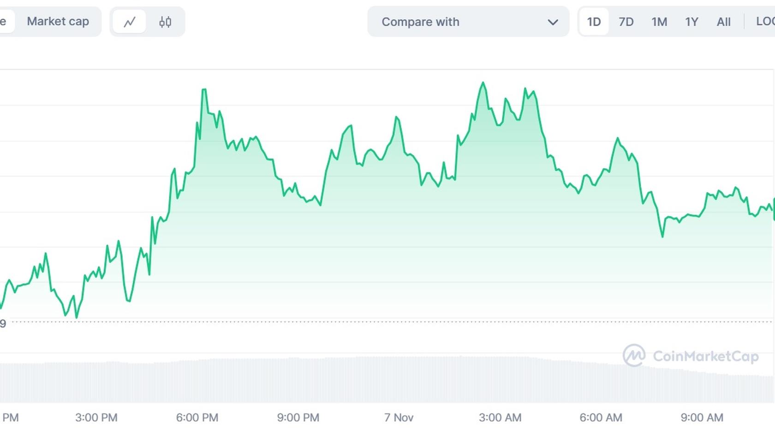
Task: Select the All time range
Action: [723, 22]
